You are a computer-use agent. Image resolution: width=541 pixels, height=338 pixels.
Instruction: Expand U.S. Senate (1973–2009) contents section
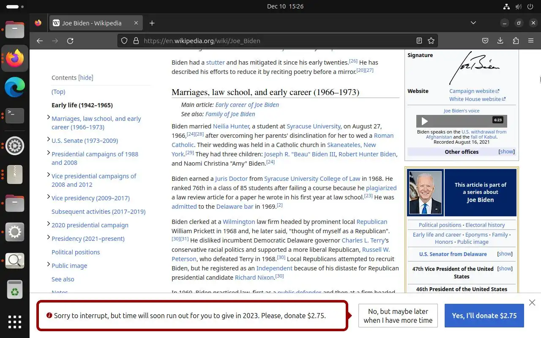[48, 139]
